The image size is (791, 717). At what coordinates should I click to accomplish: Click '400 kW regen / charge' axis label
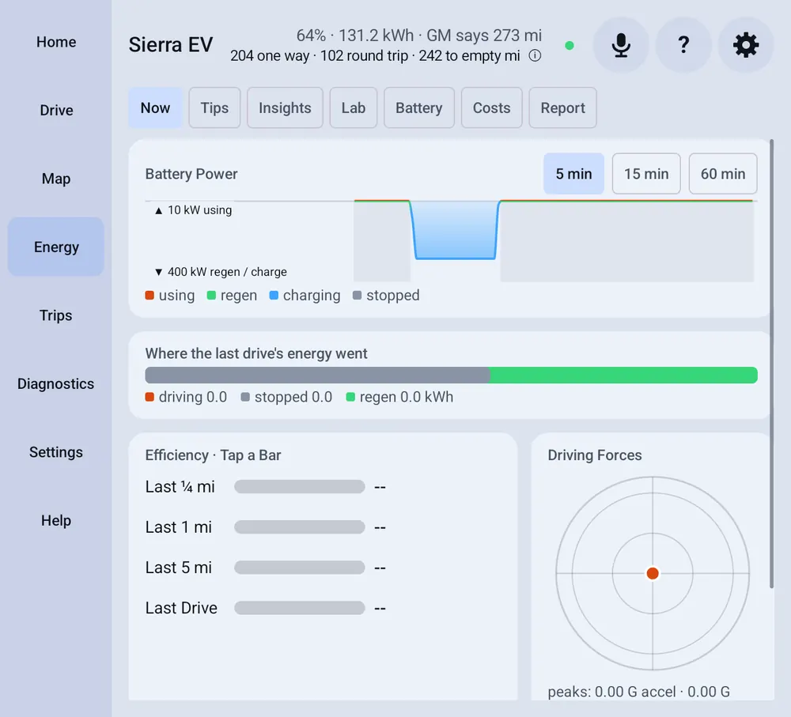click(x=227, y=272)
